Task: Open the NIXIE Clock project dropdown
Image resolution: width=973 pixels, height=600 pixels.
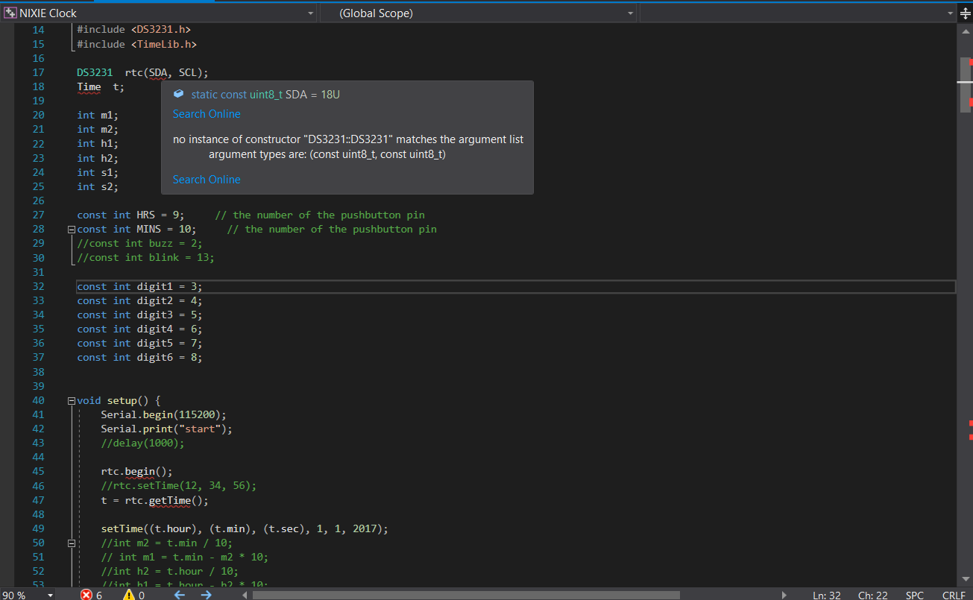Action: coord(311,13)
